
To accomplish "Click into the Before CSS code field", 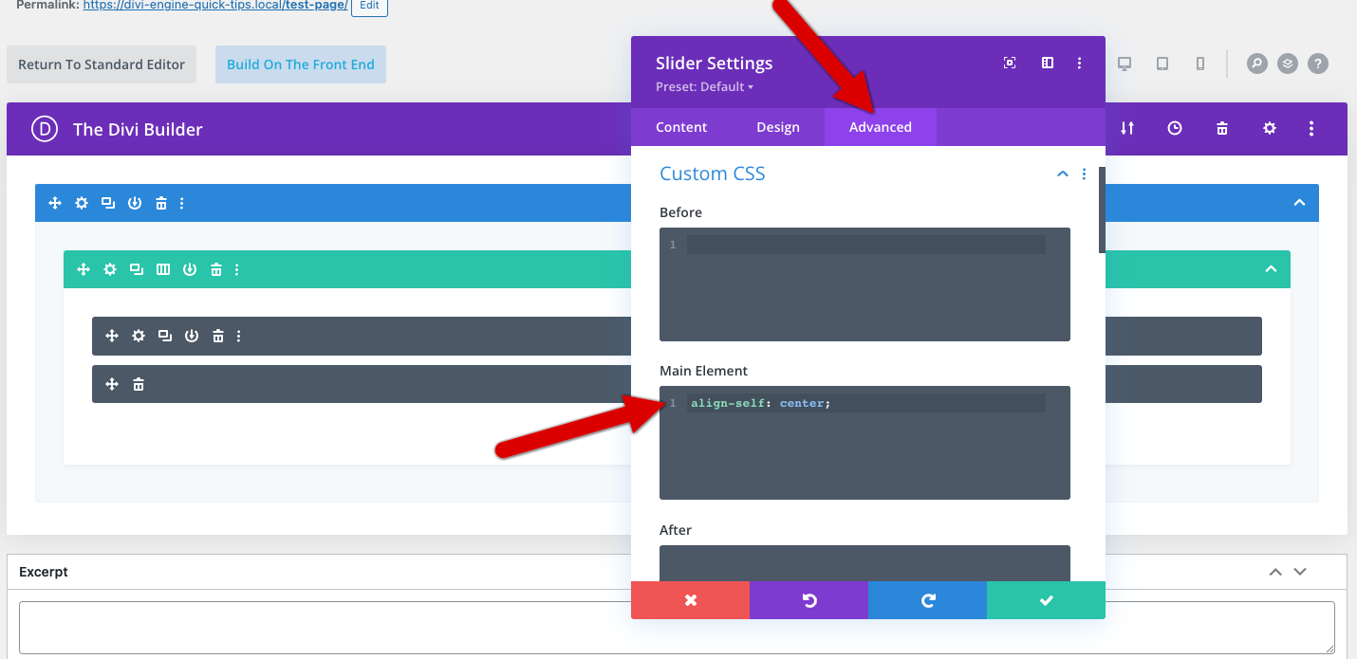I will click(864, 284).
